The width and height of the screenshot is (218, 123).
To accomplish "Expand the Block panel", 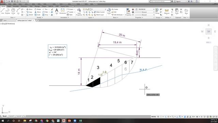I will (x=115, y=17).
